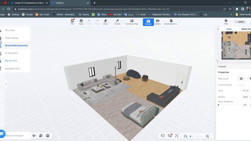Expand the collapsed left panel arrow
Image resolution: width=251 pixels, height=141 pixels.
6,84
